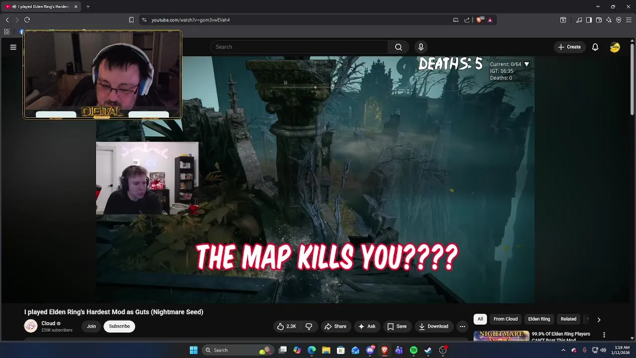Open the YouTube account avatar menu

coord(615,47)
